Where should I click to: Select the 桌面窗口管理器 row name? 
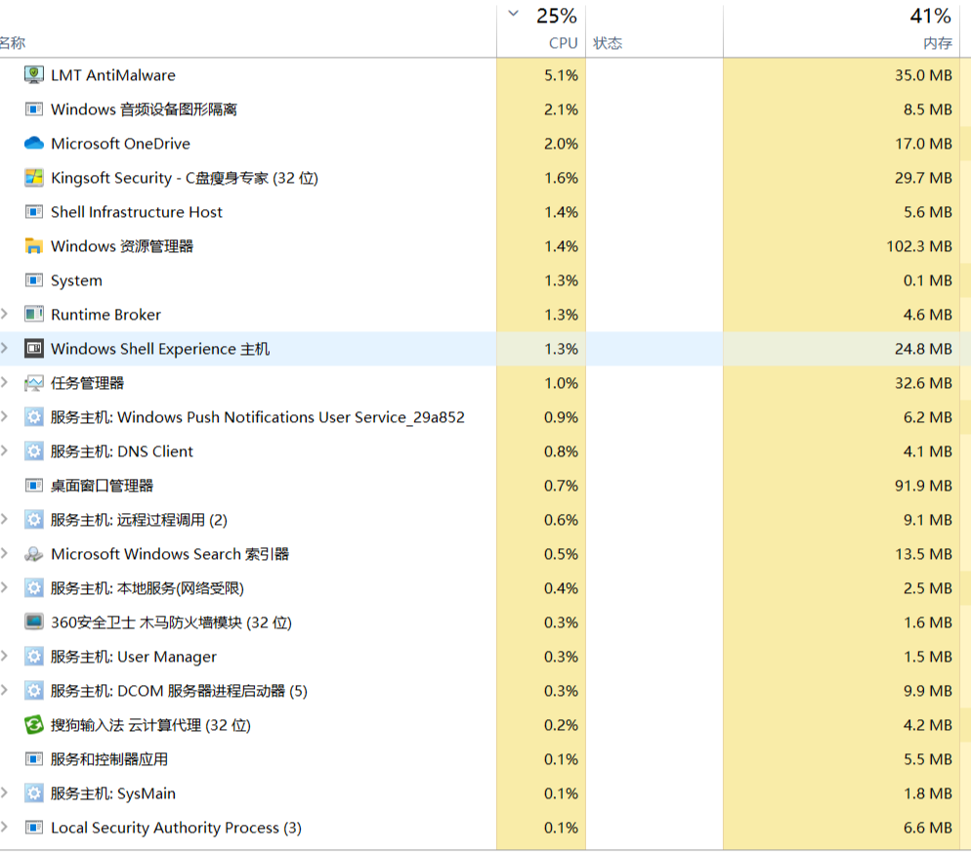102,485
